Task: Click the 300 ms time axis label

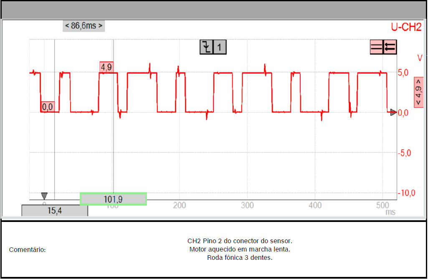Action: point(248,205)
